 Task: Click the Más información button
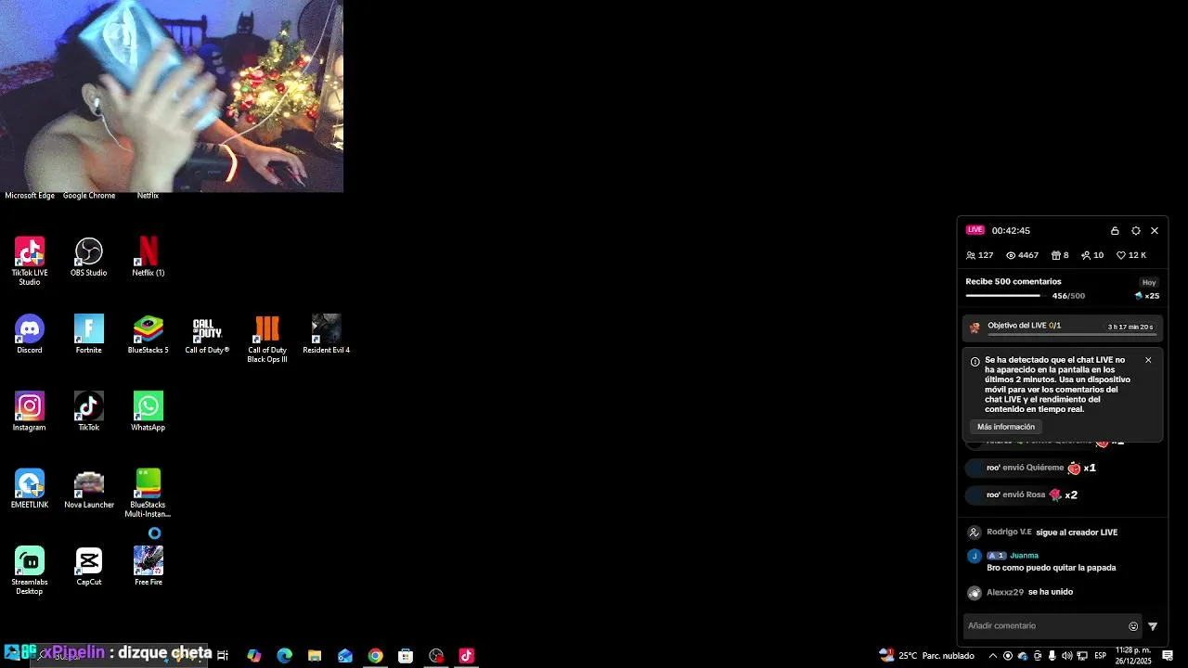[1006, 427]
